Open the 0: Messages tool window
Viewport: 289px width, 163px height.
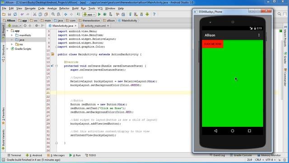tap(56, 155)
